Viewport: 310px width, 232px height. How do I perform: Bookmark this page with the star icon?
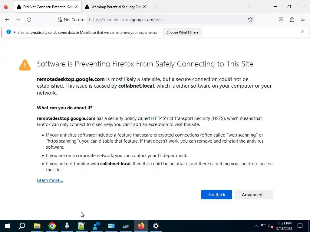pos(250,20)
